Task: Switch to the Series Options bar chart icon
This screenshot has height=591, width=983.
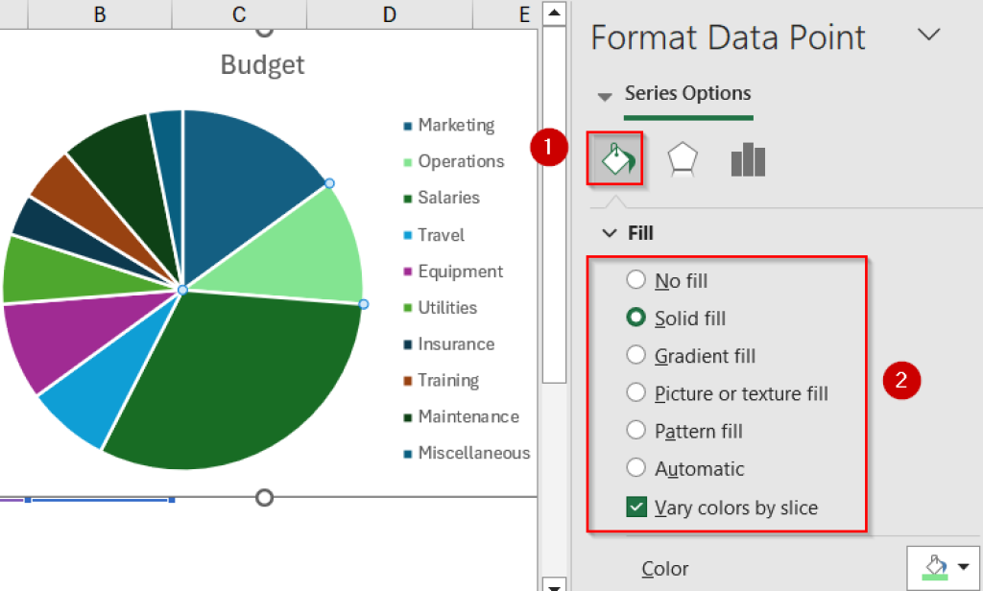Action: click(748, 159)
